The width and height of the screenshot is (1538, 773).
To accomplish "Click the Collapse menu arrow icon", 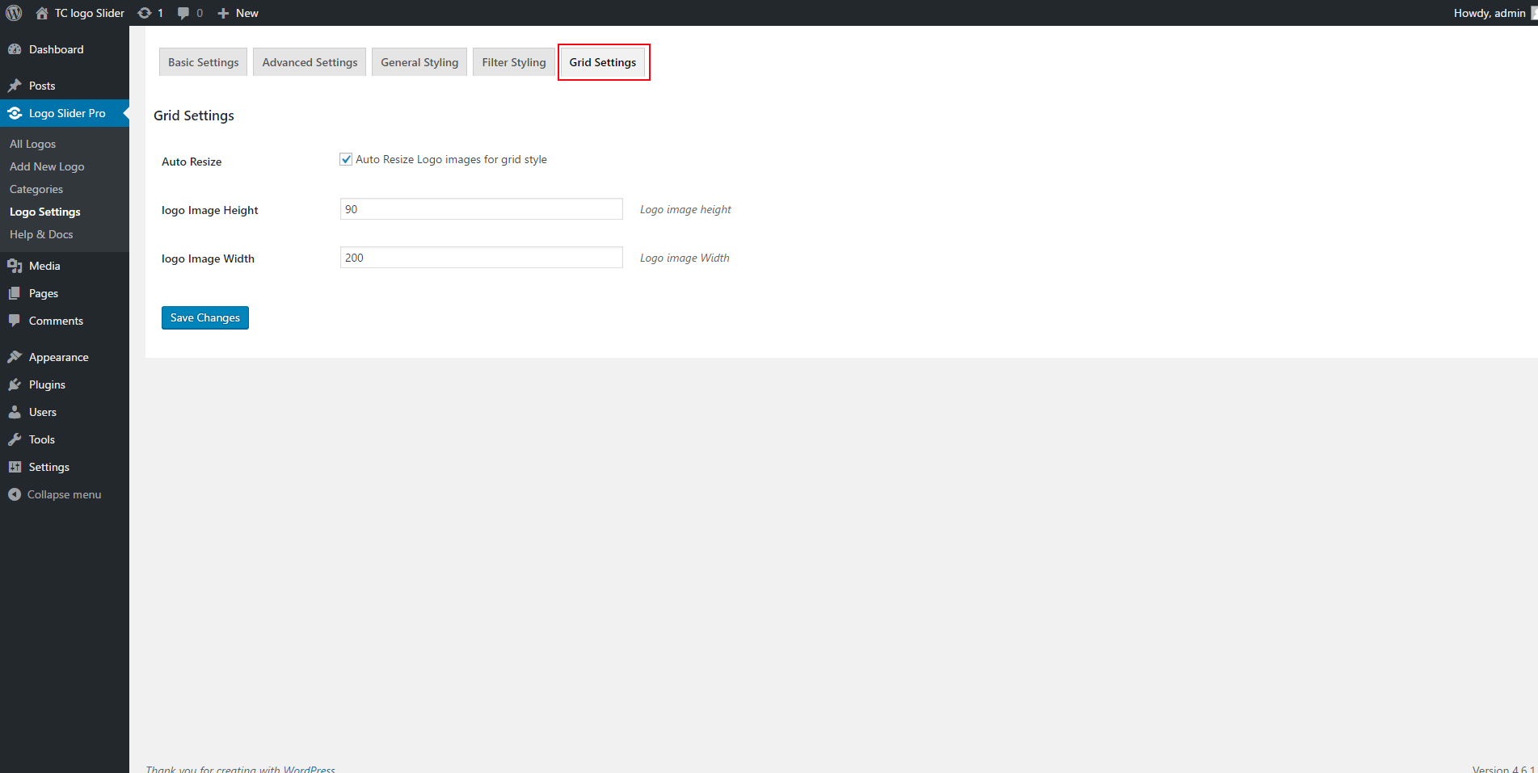I will pos(15,494).
